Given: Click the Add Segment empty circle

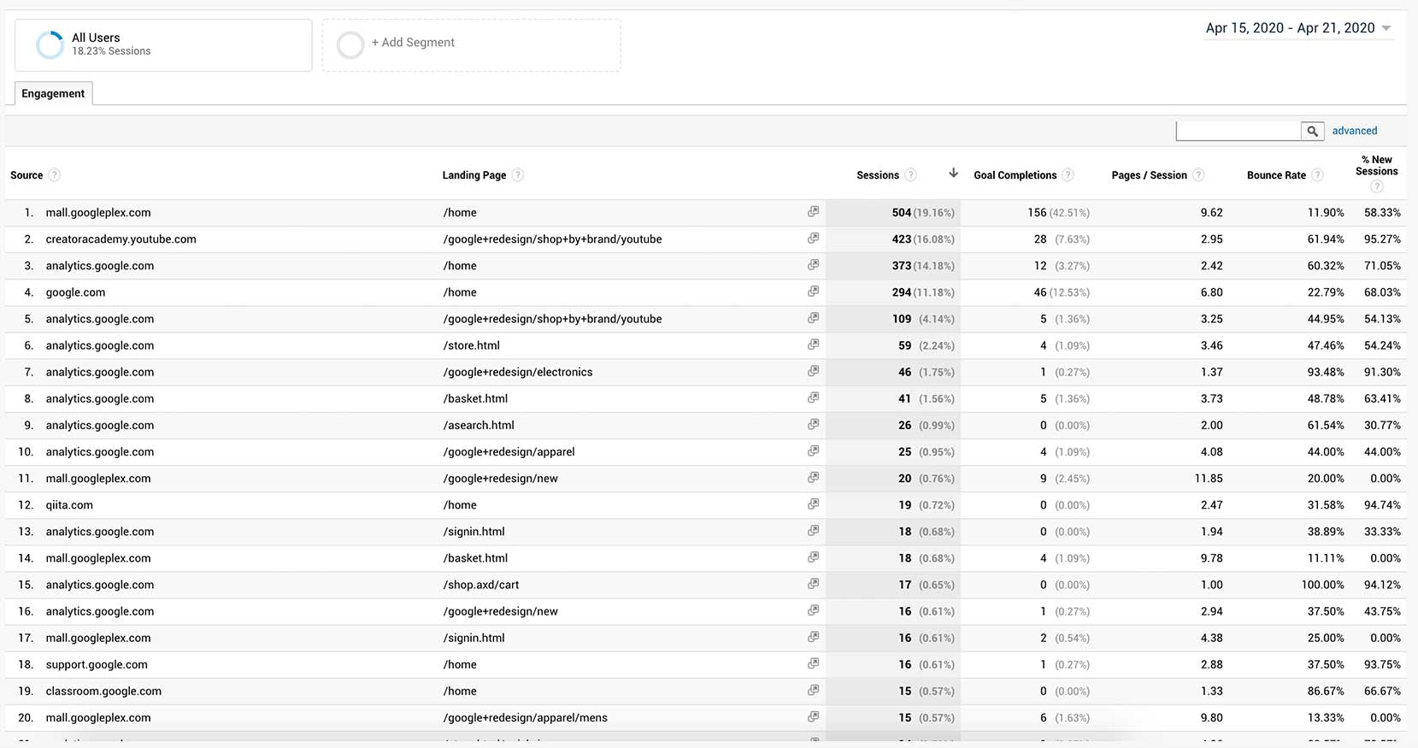Looking at the screenshot, I should point(350,44).
